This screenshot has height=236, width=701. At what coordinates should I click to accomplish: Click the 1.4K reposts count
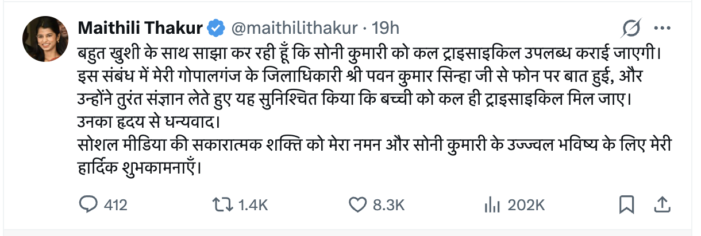(249, 204)
